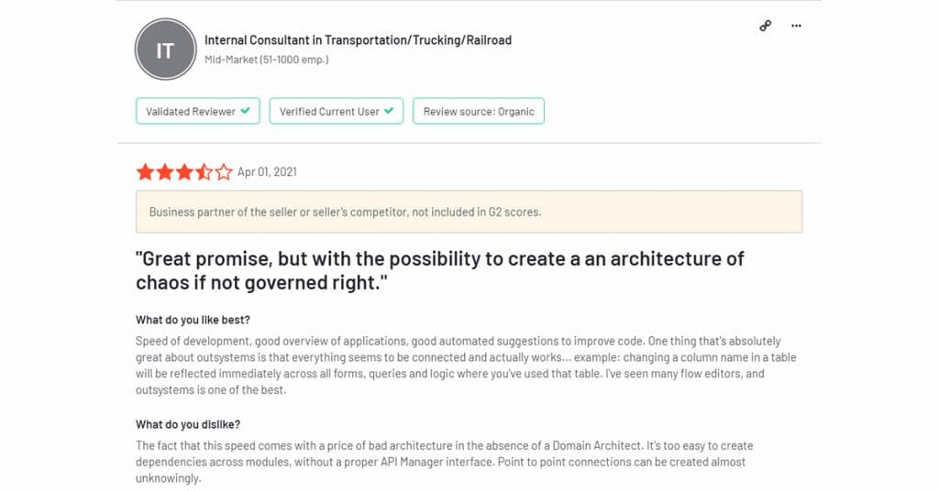Click the IT reviewer avatar circle

click(166, 49)
